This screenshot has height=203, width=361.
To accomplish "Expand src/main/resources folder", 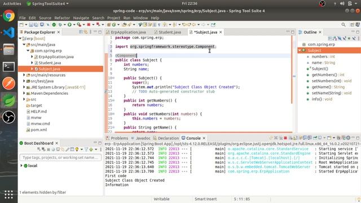I will (x=24, y=75).
